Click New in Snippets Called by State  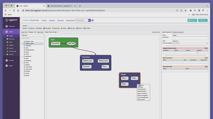[206, 48]
